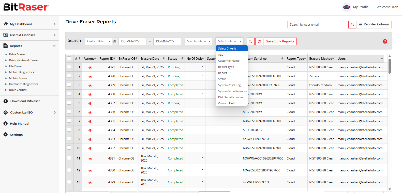View report 4380 with eye icon
The image size is (402, 193).
coord(90,171)
